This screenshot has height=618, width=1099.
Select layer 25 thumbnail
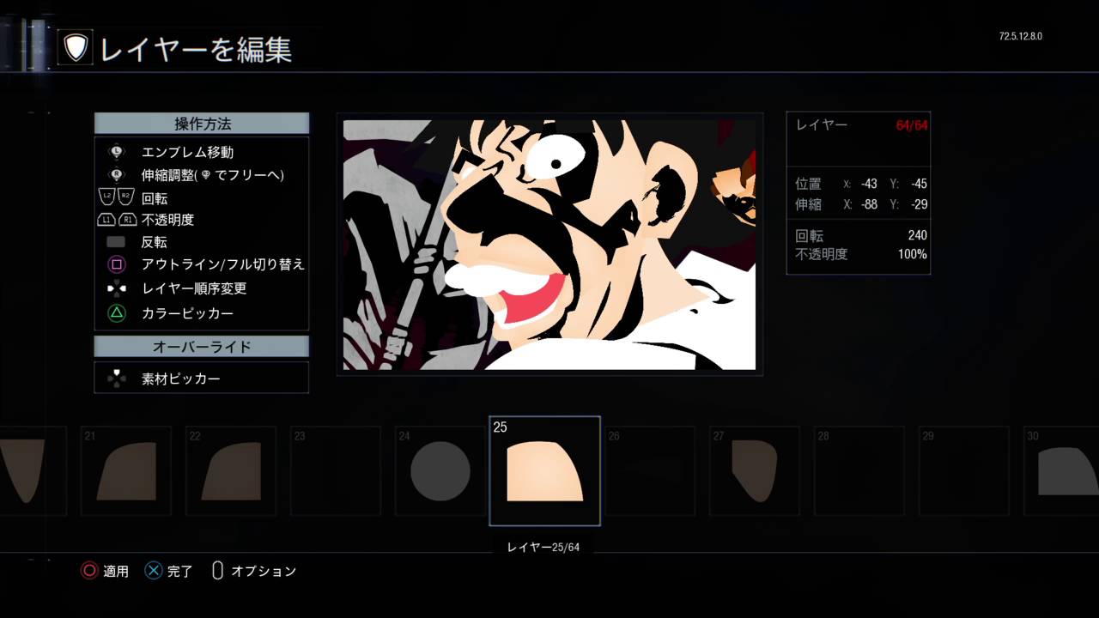pos(544,471)
